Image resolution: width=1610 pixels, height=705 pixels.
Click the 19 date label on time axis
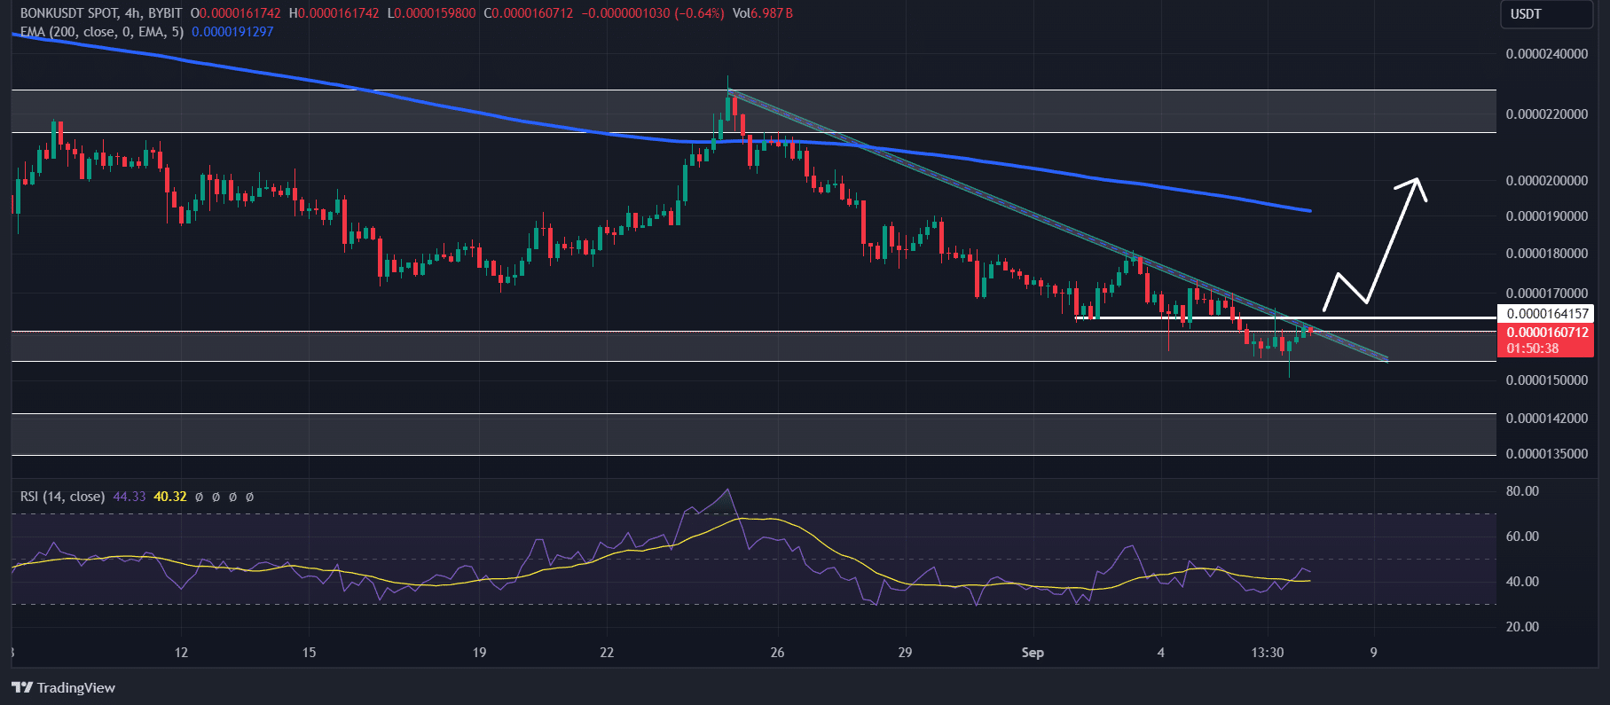point(479,653)
